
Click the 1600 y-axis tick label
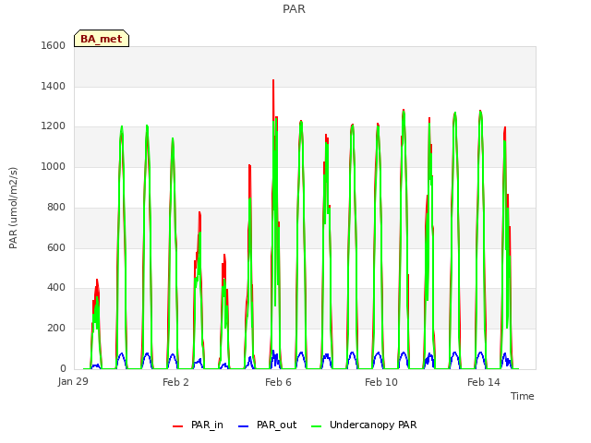[x=54, y=45]
